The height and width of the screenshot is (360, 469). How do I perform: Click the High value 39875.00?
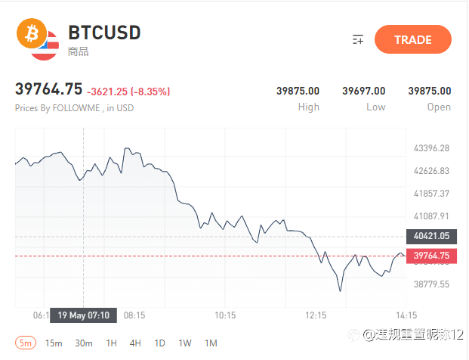point(298,91)
